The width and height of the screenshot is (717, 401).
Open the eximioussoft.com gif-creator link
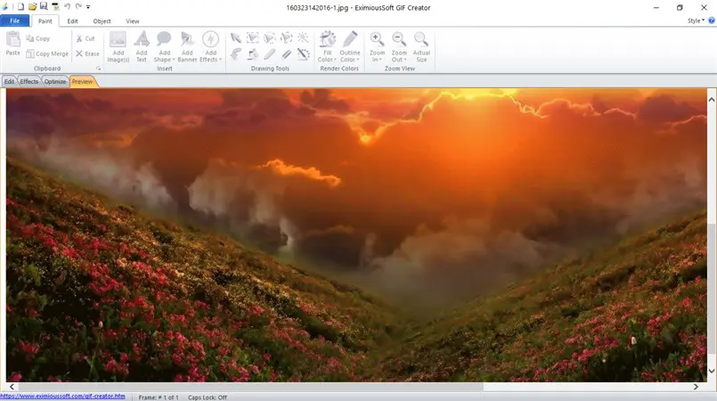[x=62, y=397]
